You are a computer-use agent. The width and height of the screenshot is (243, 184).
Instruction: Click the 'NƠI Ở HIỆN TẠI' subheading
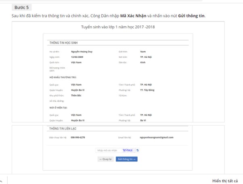pos(58,108)
